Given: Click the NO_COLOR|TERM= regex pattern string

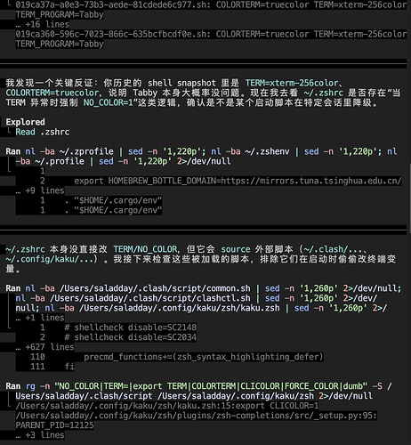Looking at the screenshot, I should pos(211,386).
